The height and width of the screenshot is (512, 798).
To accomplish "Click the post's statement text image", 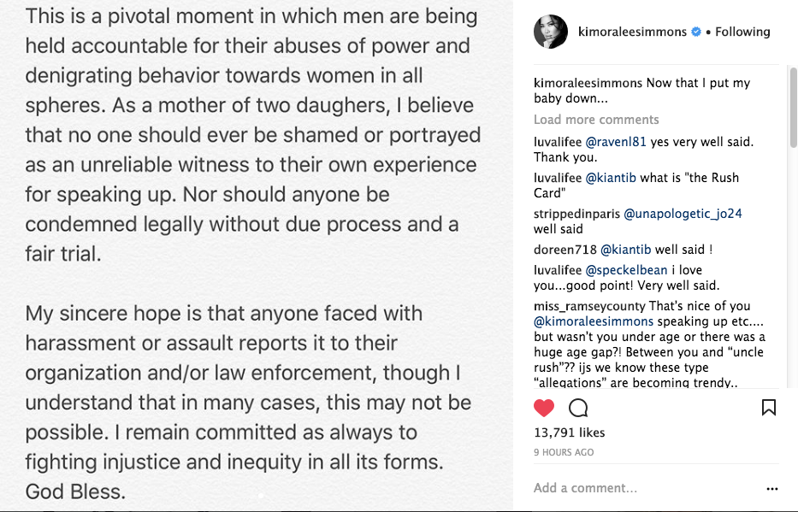I will click(x=257, y=256).
